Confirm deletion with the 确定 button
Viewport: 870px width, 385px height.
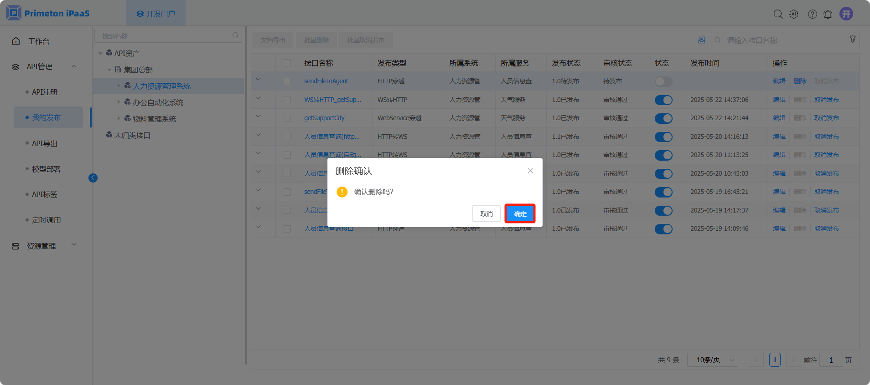[520, 214]
